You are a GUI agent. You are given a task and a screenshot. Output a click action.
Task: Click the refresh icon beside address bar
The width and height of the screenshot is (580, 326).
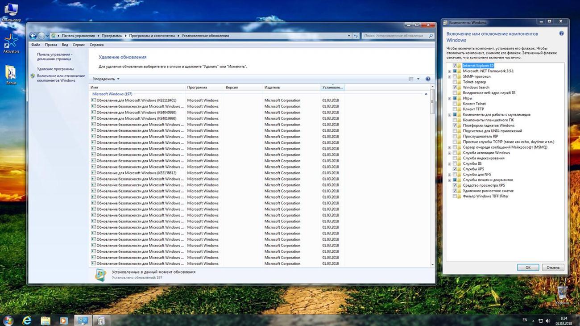coord(356,36)
